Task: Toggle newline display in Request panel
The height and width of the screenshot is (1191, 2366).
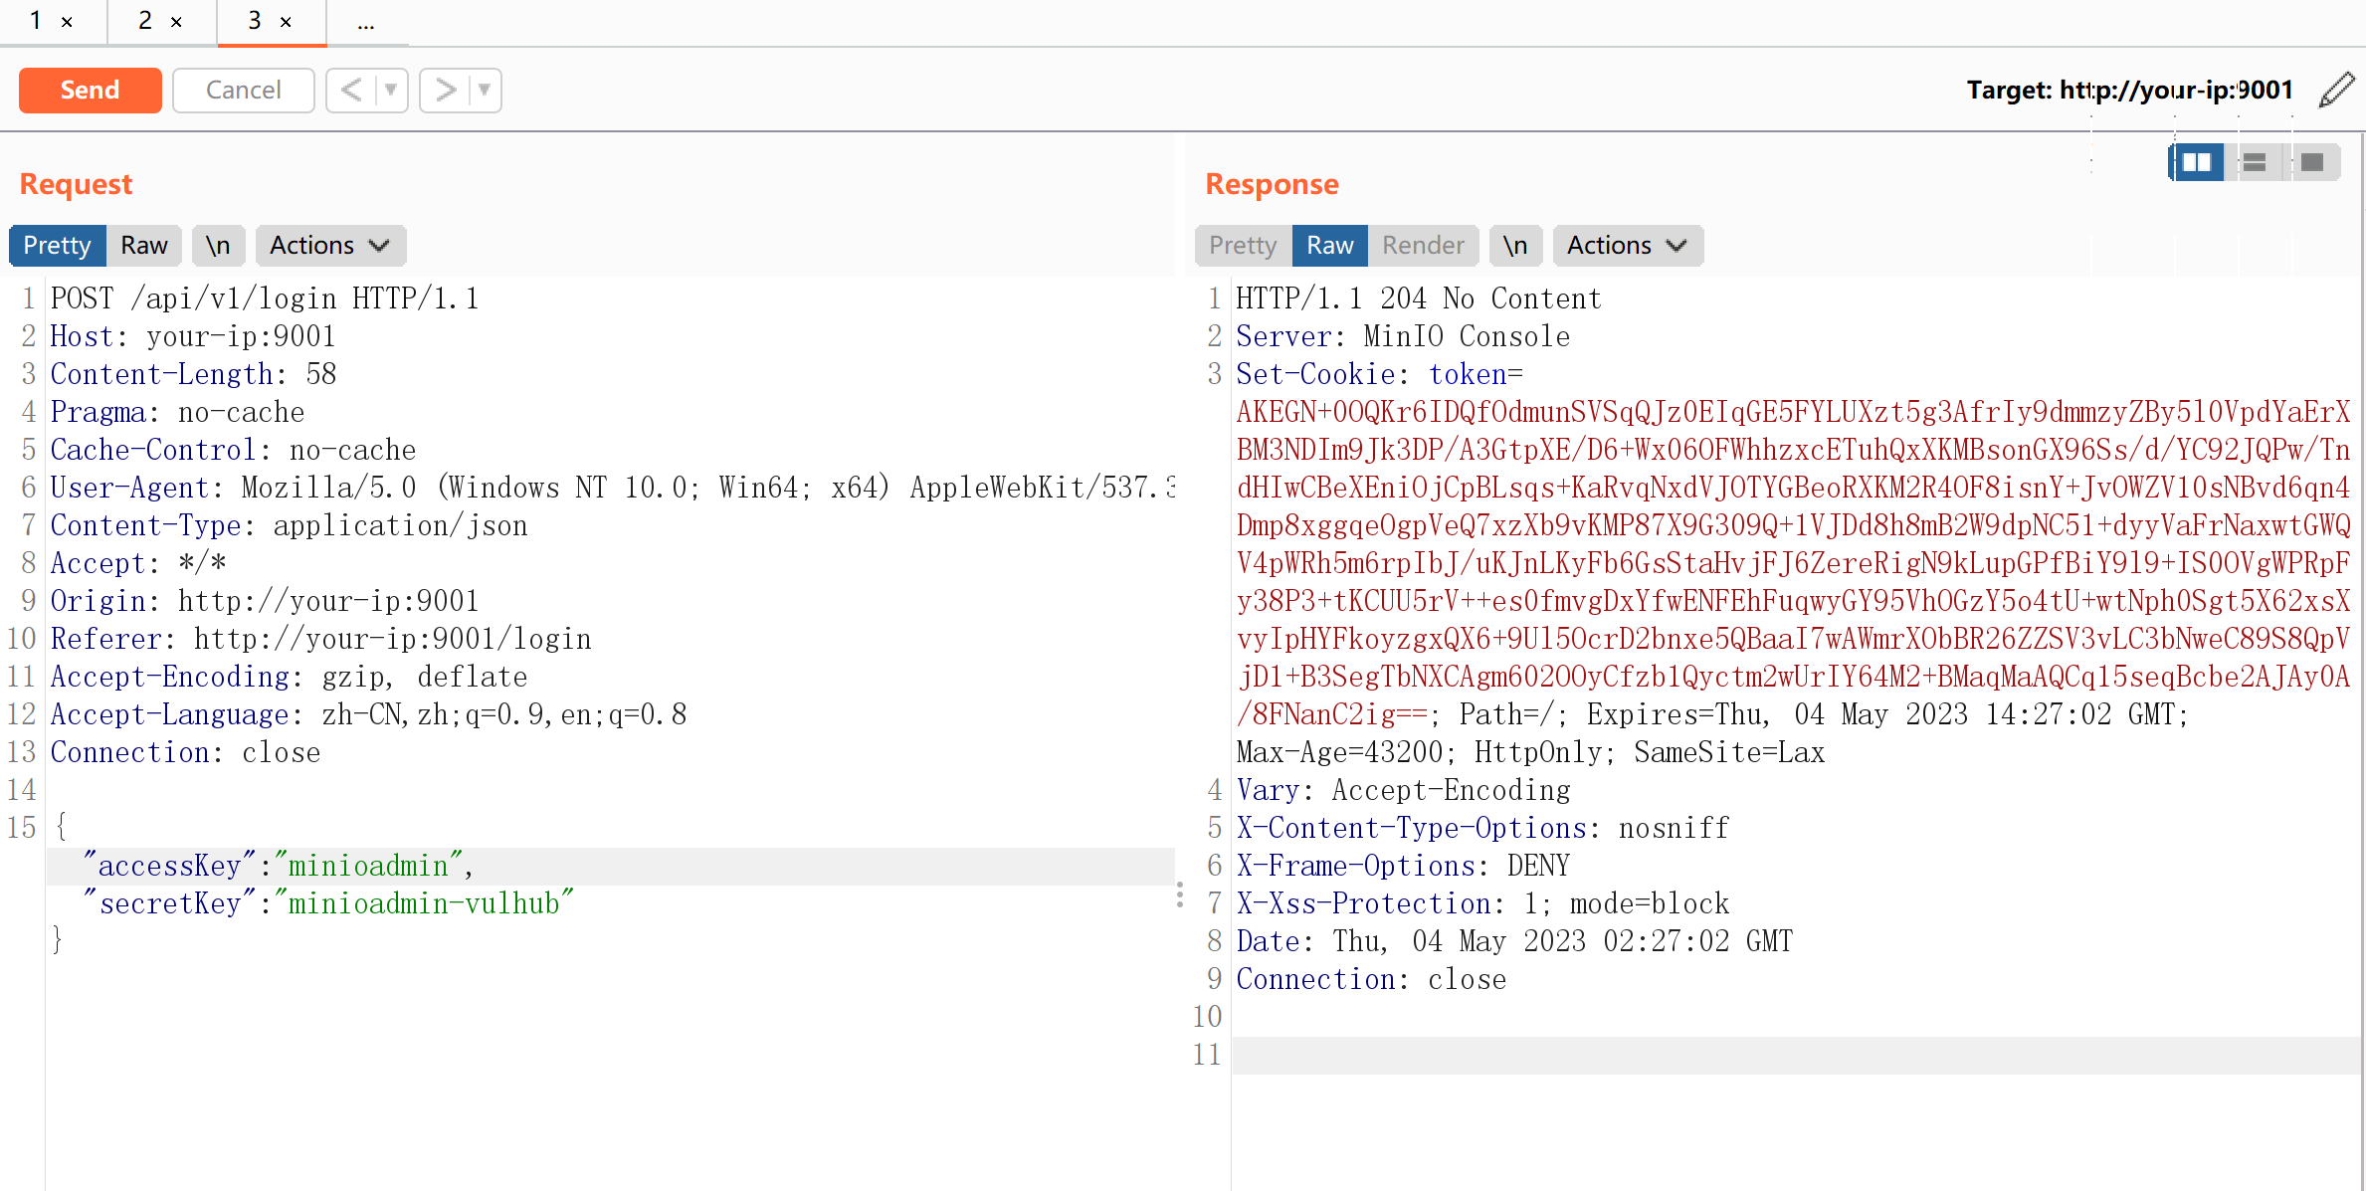Action: [x=218, y=246]
